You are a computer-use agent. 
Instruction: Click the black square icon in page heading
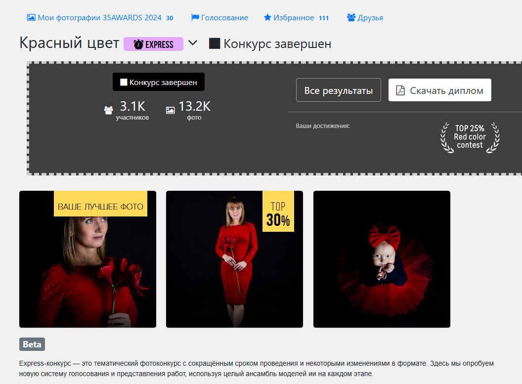pyautogui.click(x=215, y=43)
